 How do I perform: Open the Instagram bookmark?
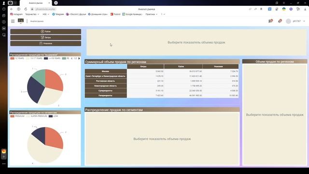click(16, 14)
